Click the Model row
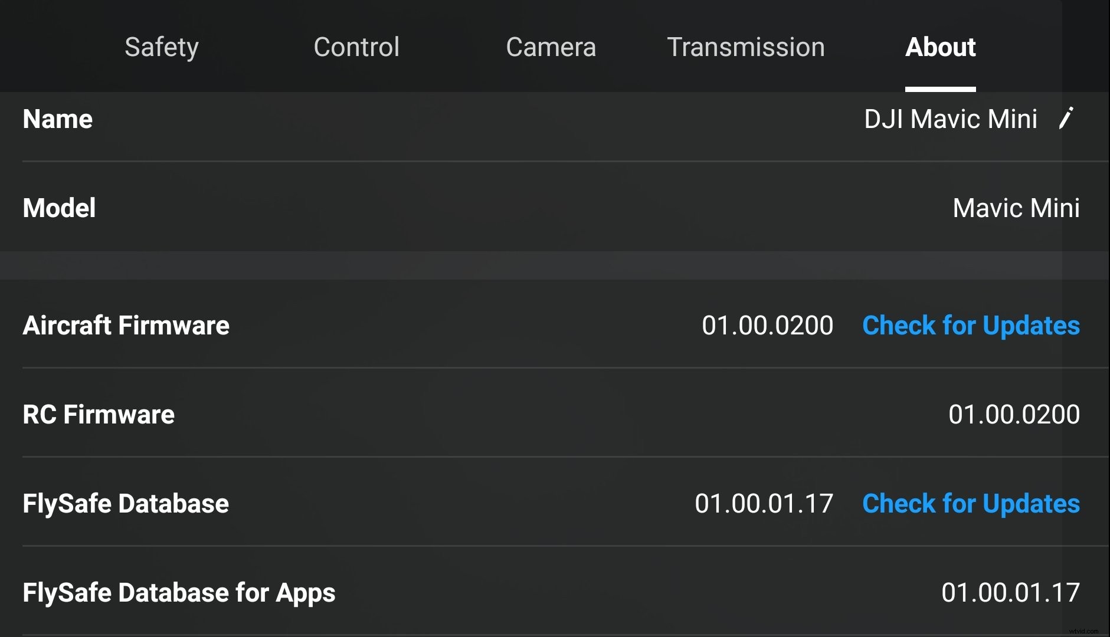Viewport: 1110px width, 637px height. point(59,208)
